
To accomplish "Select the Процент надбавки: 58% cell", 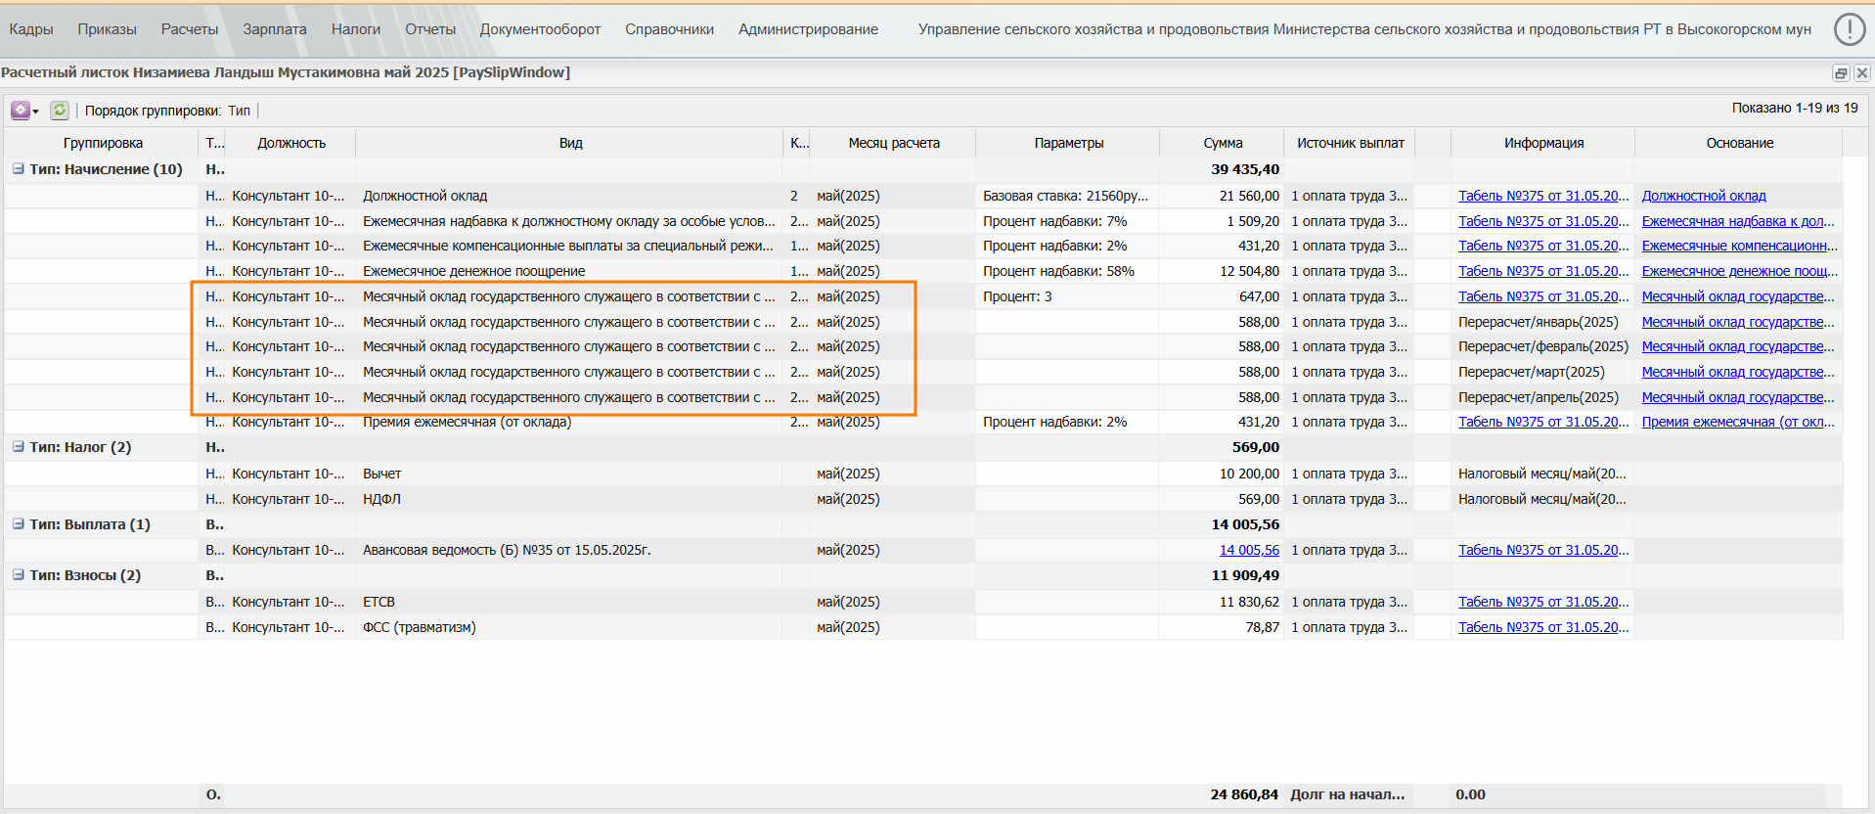I will 1068,271.
